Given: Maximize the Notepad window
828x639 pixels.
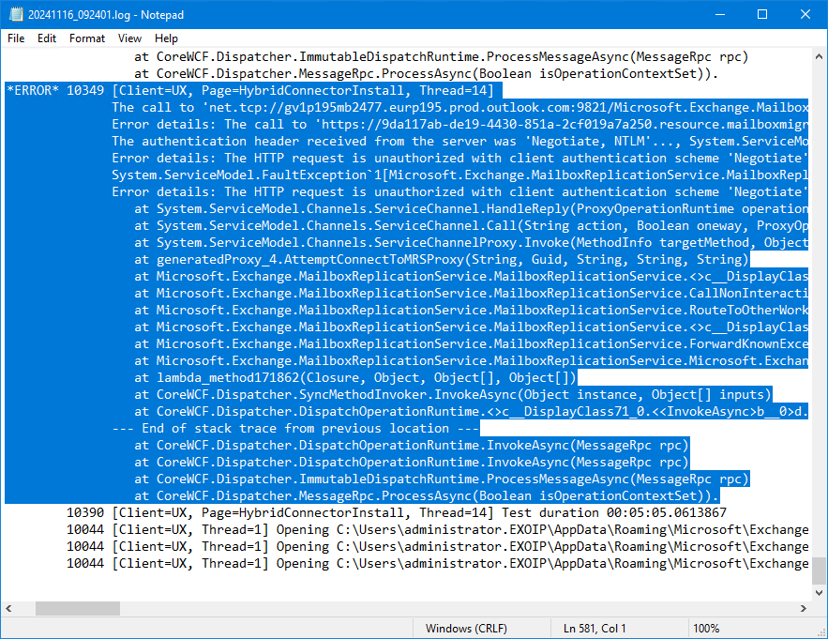Looking at the screenshot, I should coord(762,14).
